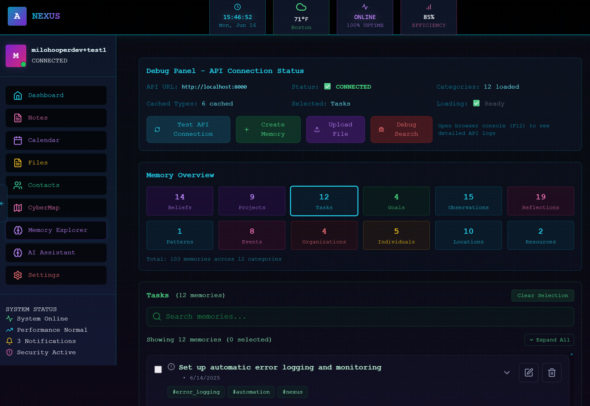Image resolution: width=590 pixels, height=406 pixels.
Task: Click the Ready loading checkbox
Action: [476, 103]
